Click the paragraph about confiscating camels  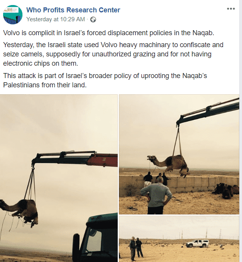[x=113, y=54]
